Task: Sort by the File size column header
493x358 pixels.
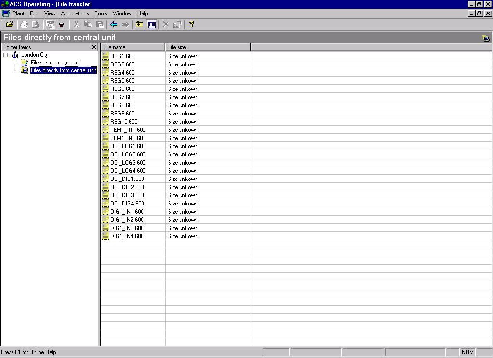Action: (x=208, y=47)
